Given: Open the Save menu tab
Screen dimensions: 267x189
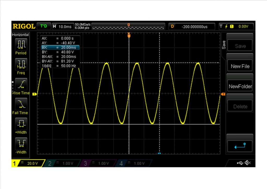Looking at the screenshot, I should click(224, 45).
